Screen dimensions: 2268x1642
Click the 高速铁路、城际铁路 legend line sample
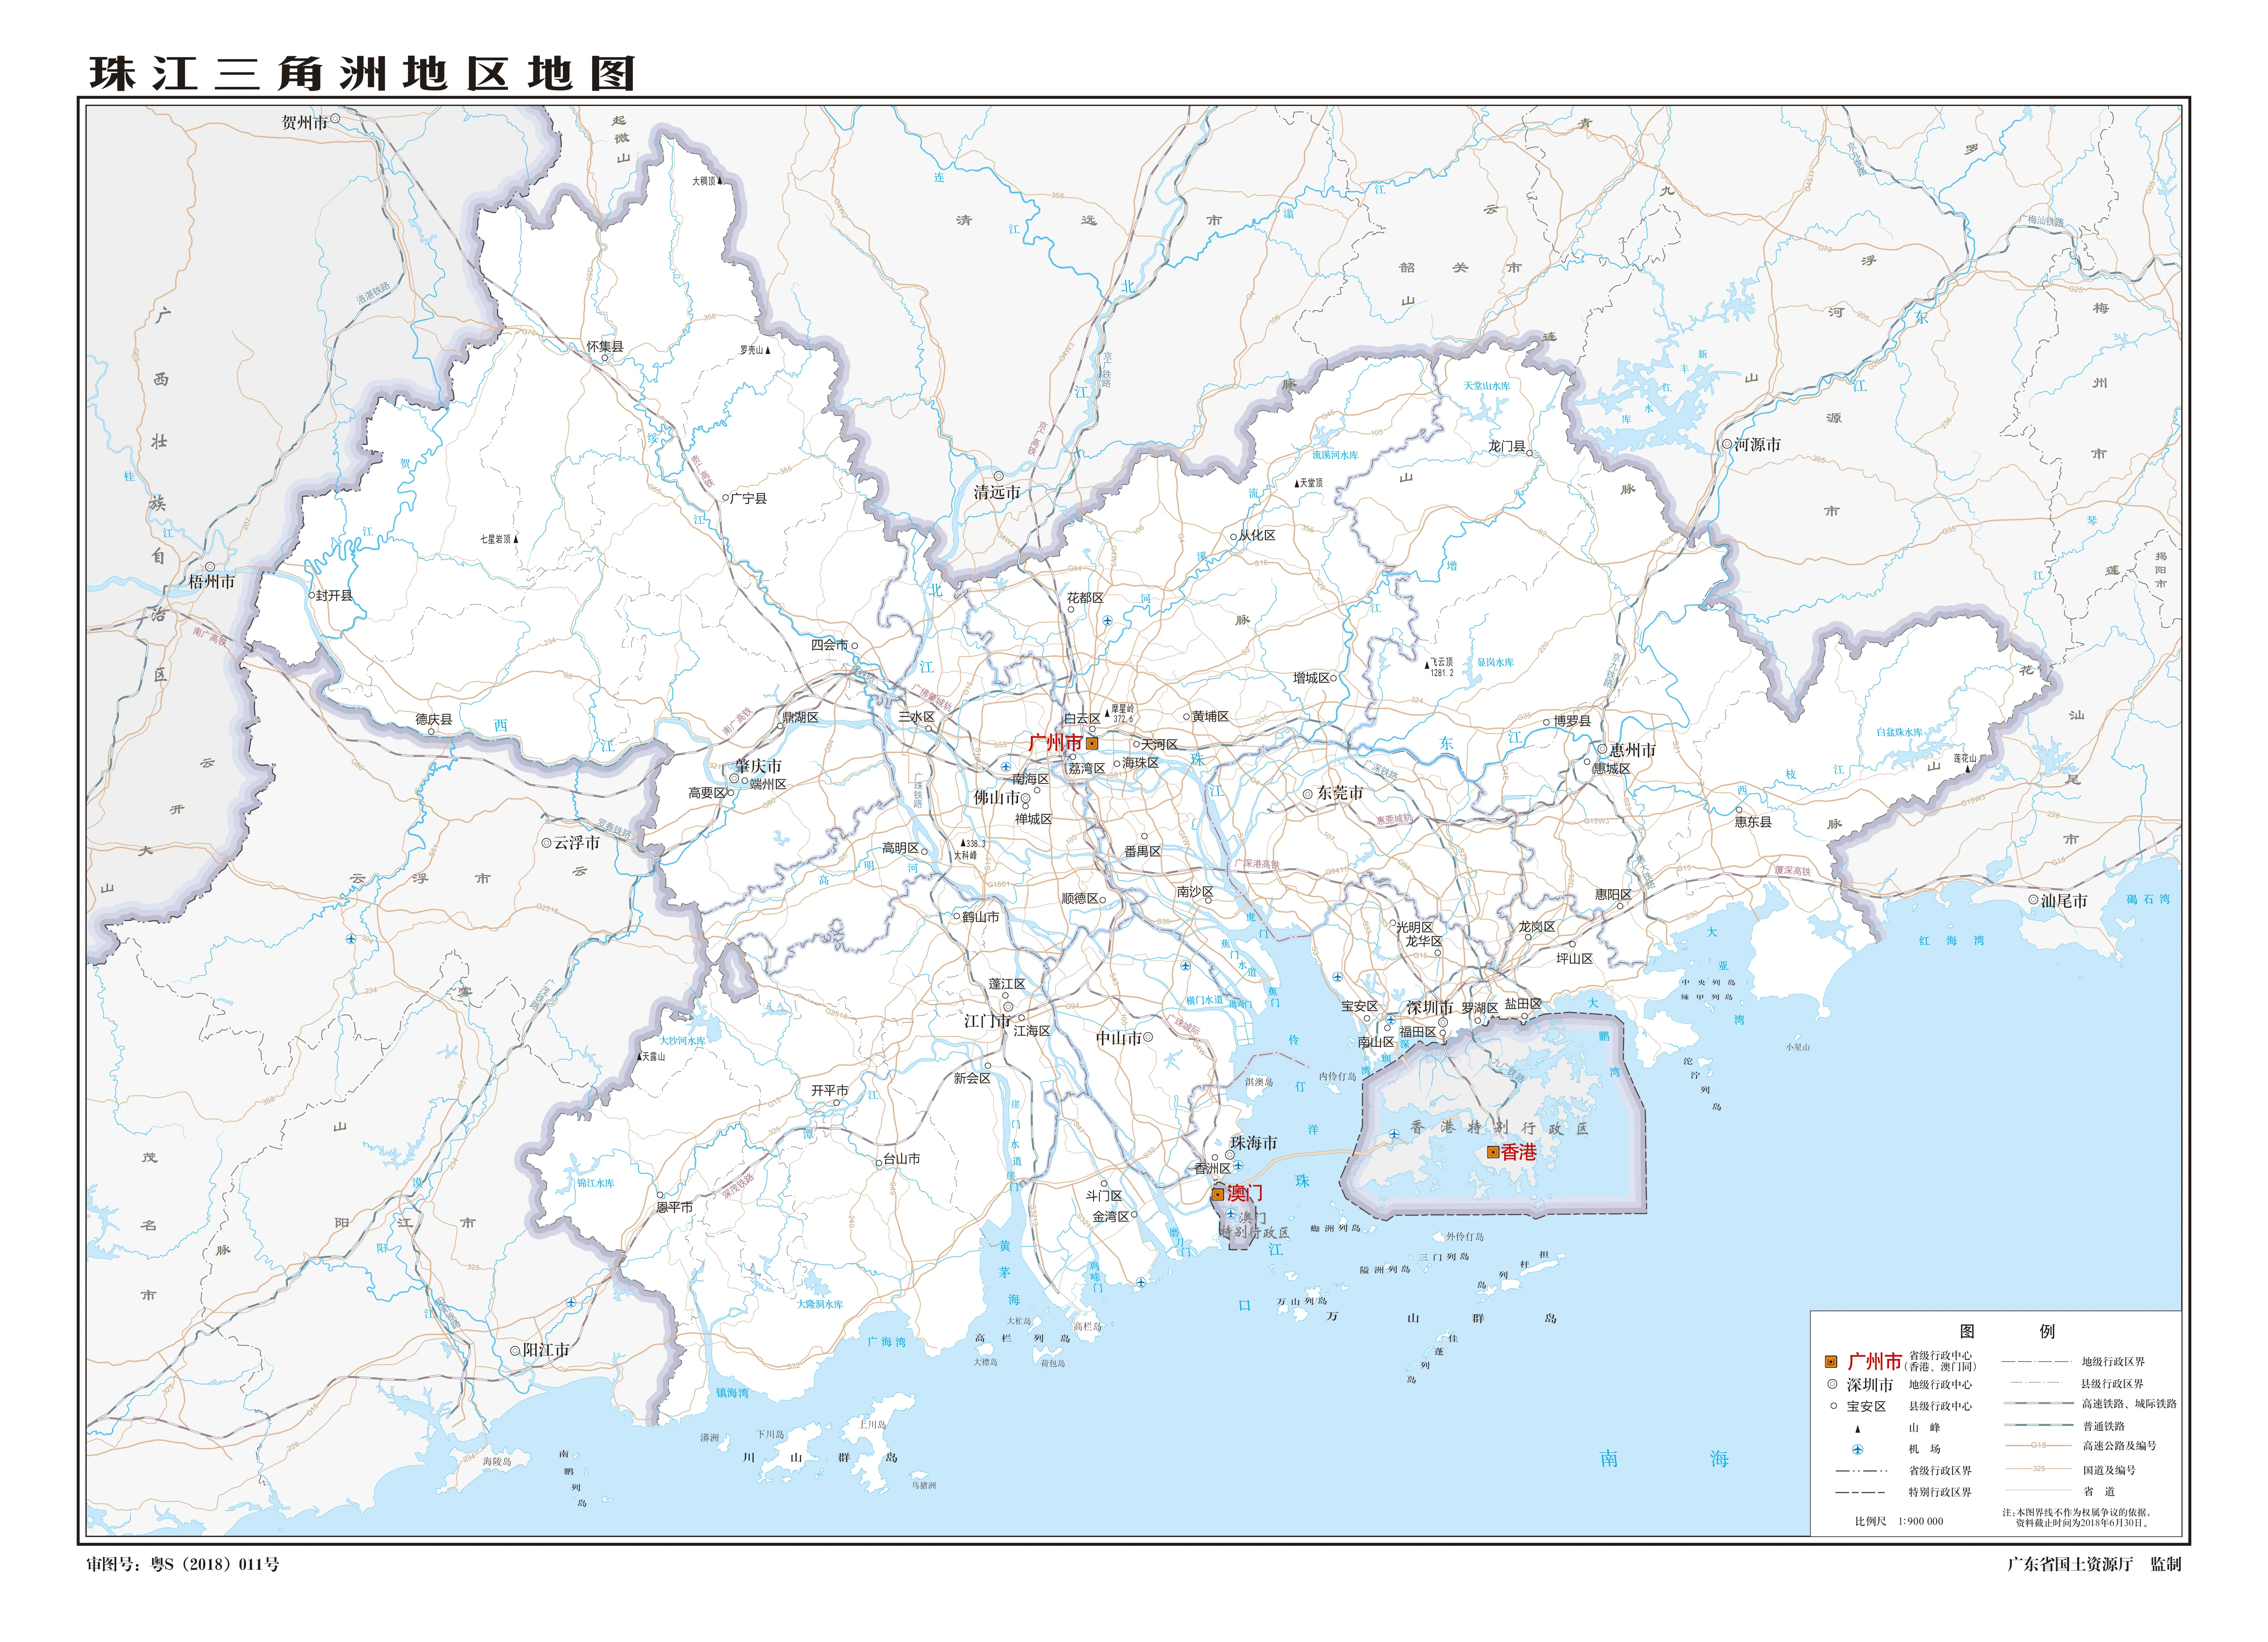(x=2039, y=1403)
